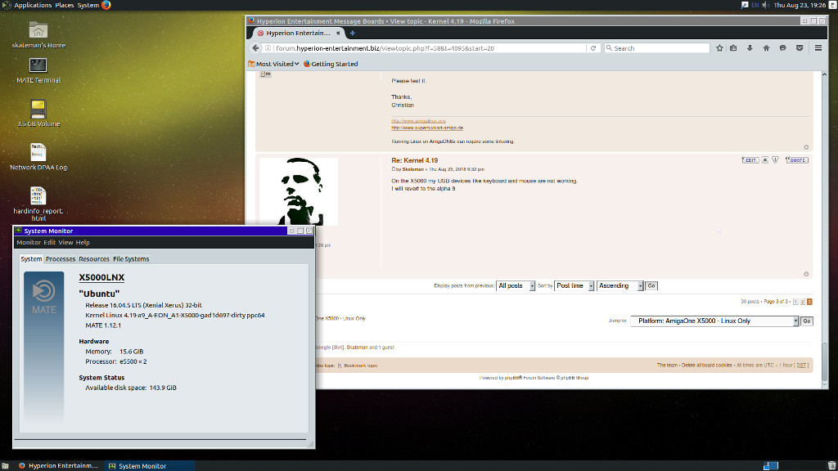Open a new Firefox tab

(x=352, y=33)
